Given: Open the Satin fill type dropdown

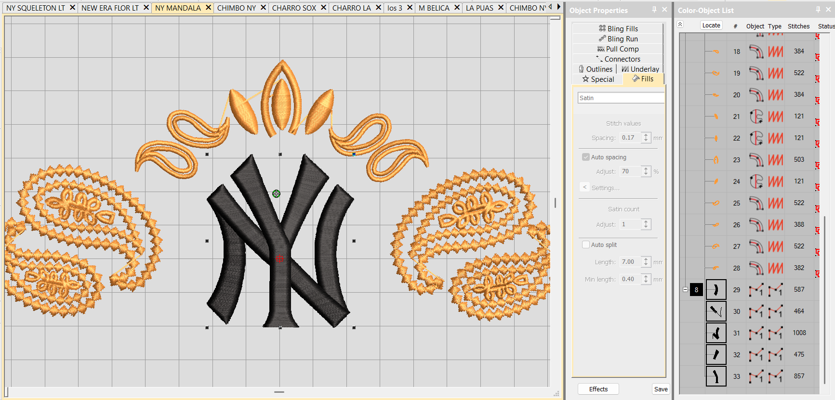Looking at the screenshot, I should tap(621, 98).
